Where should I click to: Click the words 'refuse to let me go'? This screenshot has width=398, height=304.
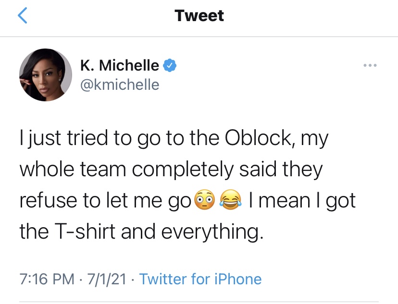(x=105, y=201)
